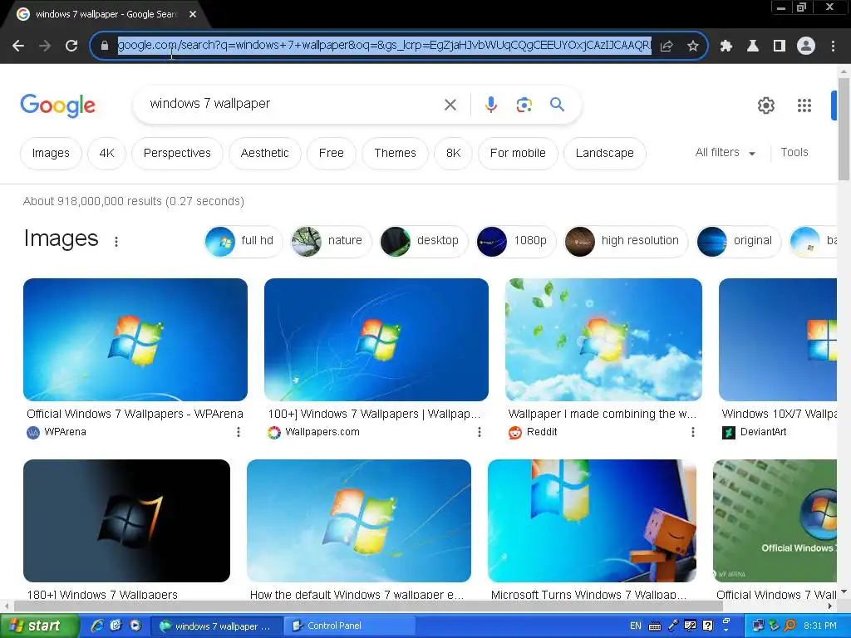The width and height of the screenshot is (851, 638).
Task: Refine images with the 1080p chip
Action: pyautogui.click(x=516, y=241)
